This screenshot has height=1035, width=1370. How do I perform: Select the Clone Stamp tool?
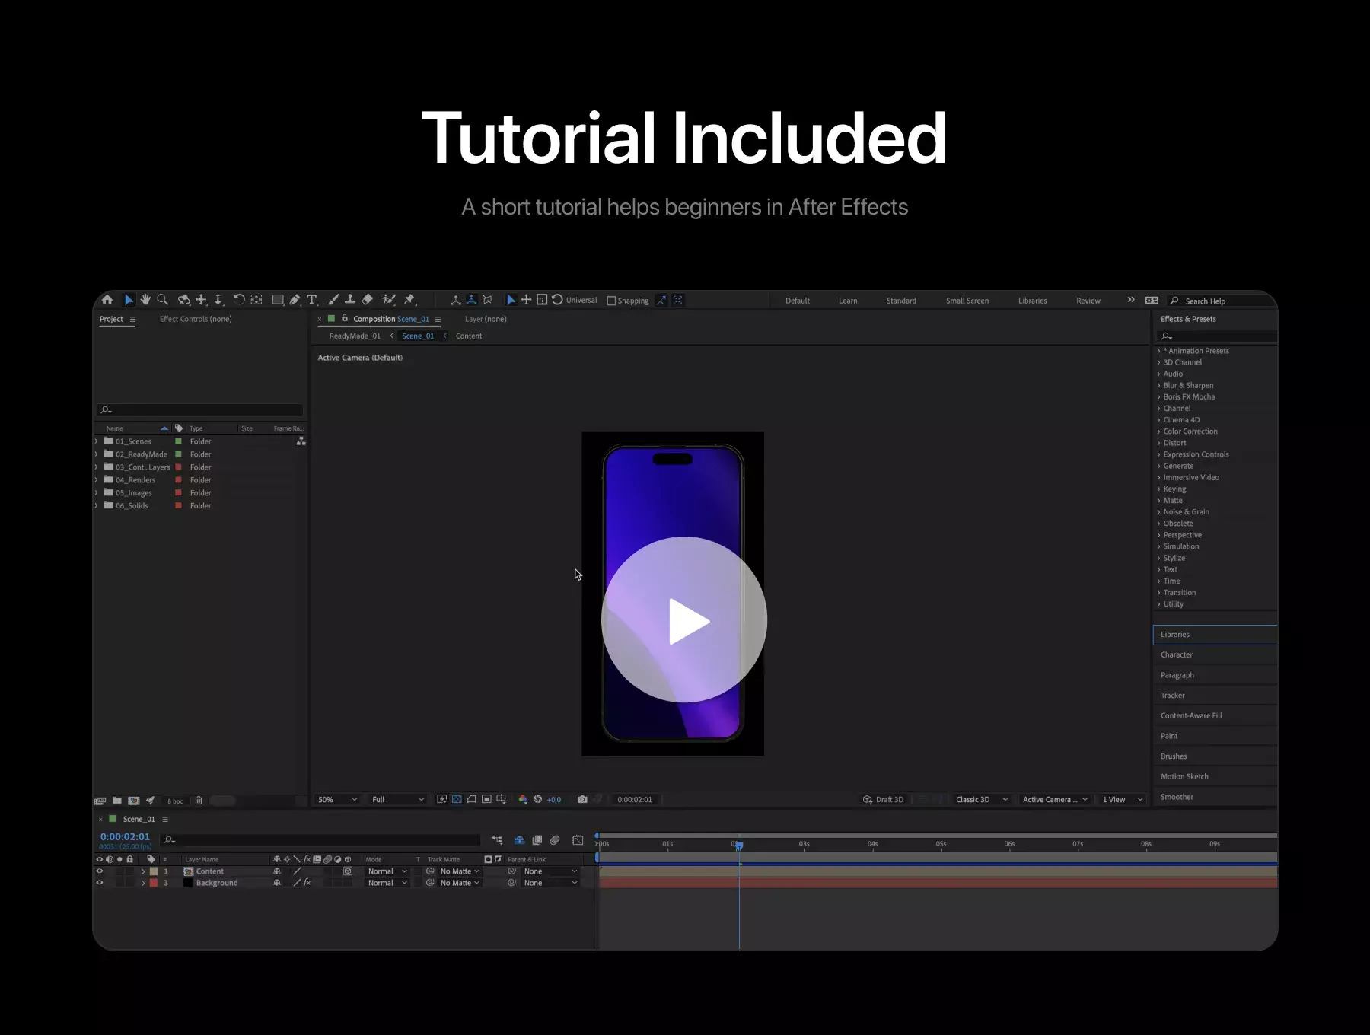(x=350, y=300)
